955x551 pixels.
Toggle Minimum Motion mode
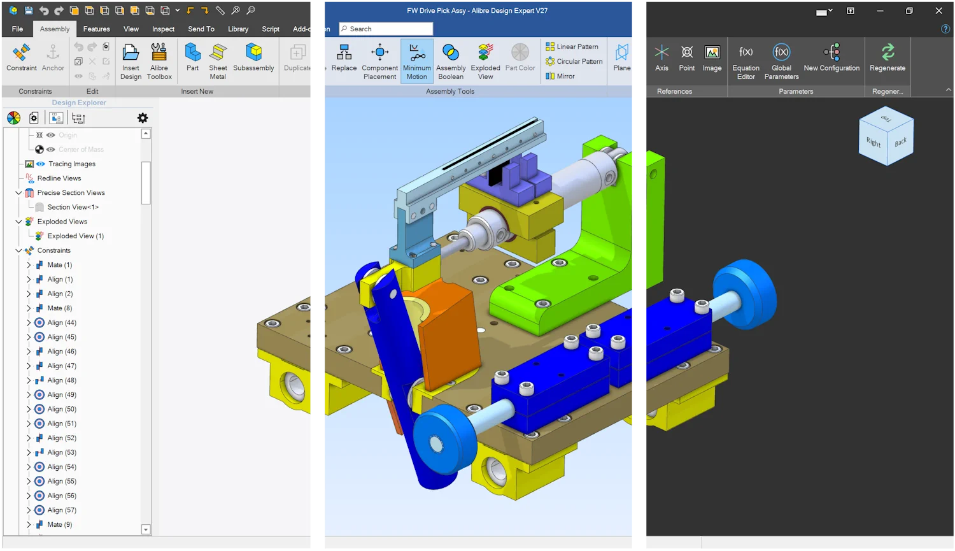pos(416,61)
